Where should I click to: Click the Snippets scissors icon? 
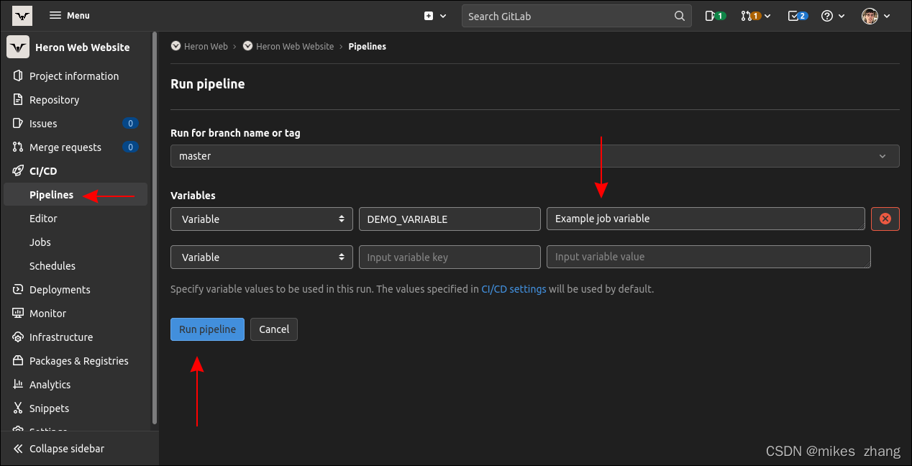18,408
